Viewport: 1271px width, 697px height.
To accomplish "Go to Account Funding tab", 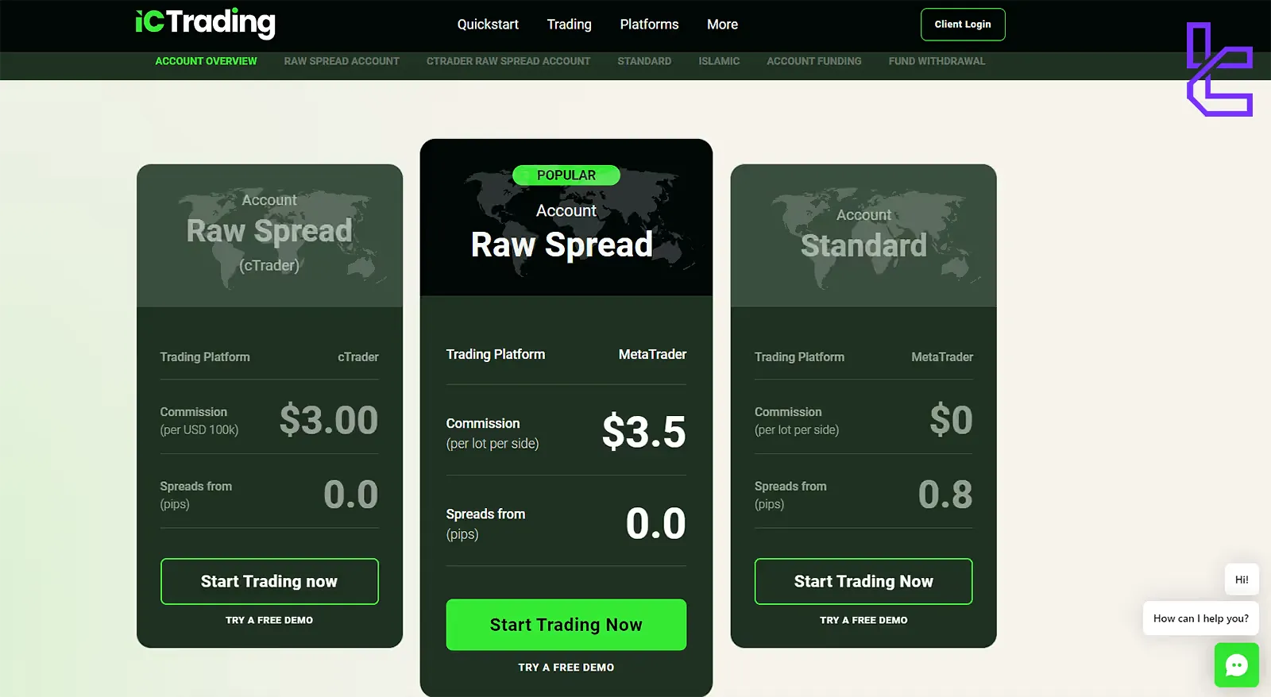I will [x=813, y=61].
